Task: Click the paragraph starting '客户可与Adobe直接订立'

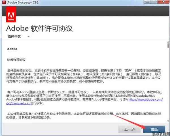Action: click(x=84, y=98)
